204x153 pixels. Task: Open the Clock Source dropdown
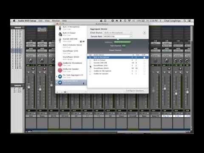[x=118, y=33]
